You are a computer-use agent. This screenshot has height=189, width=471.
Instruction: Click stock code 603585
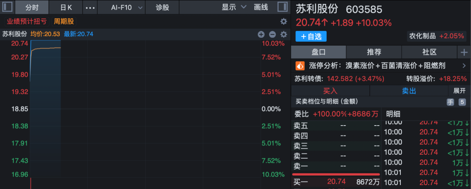point(364,9)
